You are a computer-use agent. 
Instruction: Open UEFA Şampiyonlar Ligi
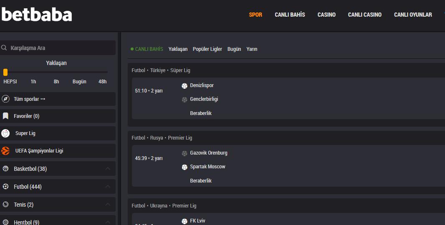58,151
